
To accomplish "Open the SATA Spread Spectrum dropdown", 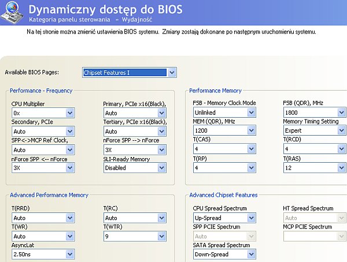I will tap(251, 254).
